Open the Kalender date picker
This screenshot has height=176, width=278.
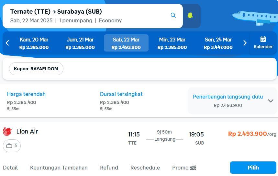point(263,43)
